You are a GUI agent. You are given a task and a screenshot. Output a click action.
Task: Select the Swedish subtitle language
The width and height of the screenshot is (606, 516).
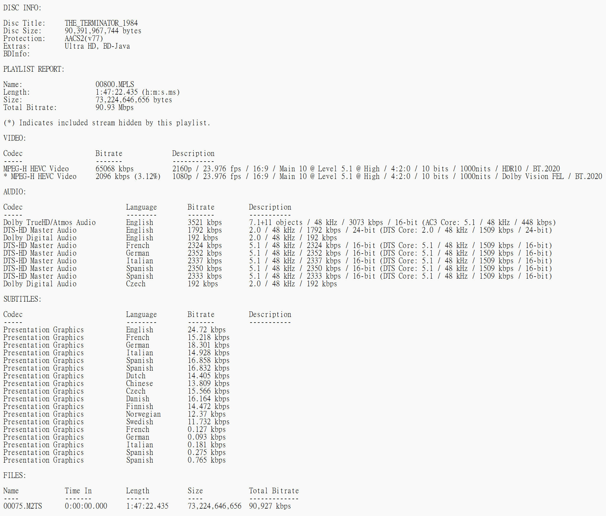[x=140, y=422]
